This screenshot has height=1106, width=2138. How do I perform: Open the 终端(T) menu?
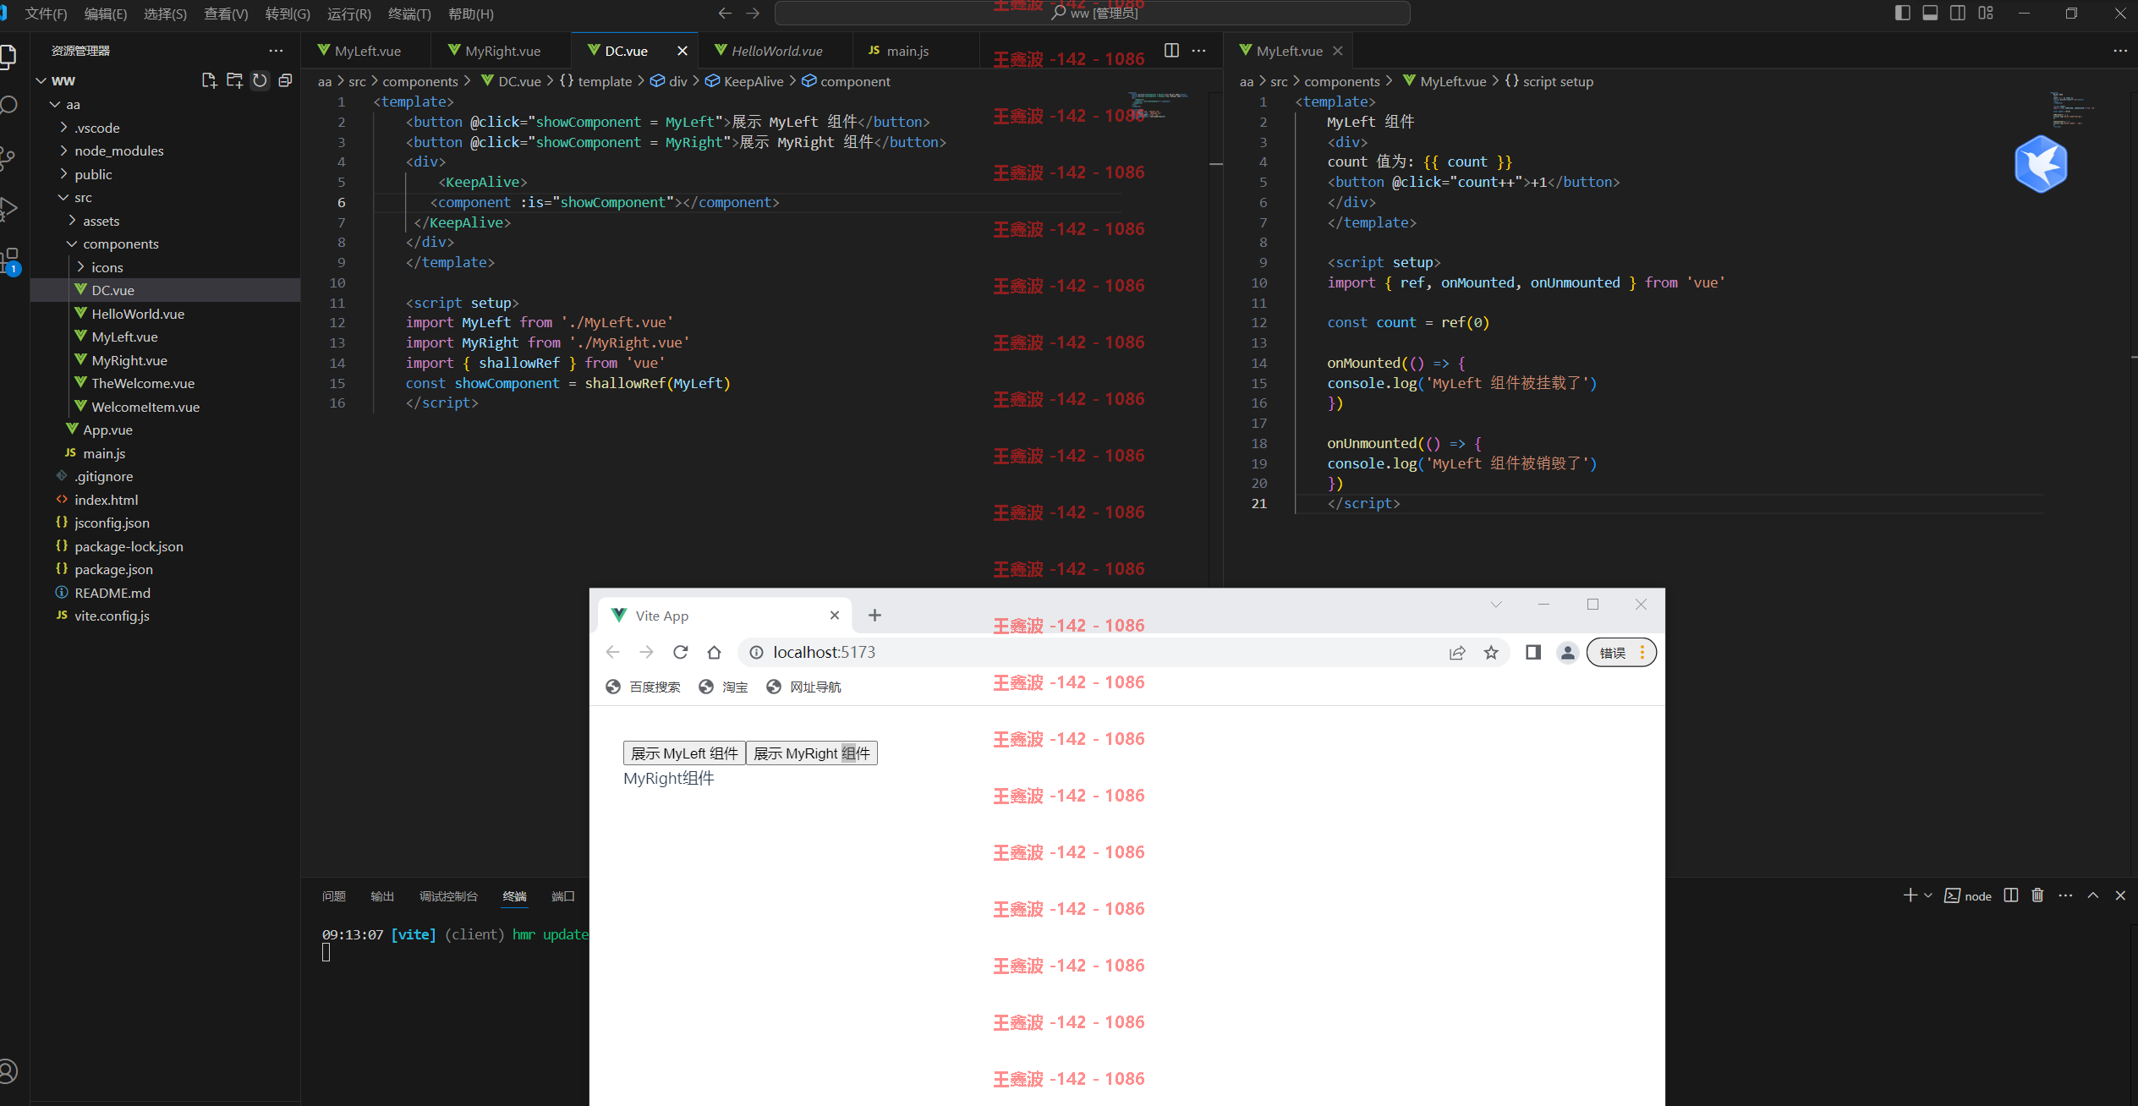409,14
